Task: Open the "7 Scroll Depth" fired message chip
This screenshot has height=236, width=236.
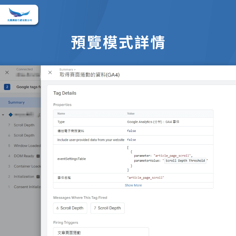Action: click(108, 208)
